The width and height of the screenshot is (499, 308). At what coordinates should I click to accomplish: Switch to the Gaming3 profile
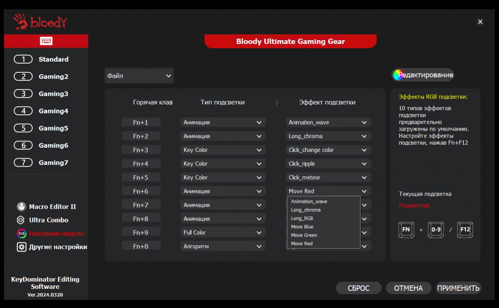(x=41, y=94)
